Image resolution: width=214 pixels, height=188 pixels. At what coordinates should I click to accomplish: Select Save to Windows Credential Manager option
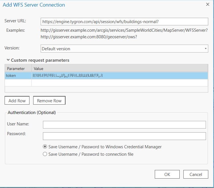tap(45, 147)
